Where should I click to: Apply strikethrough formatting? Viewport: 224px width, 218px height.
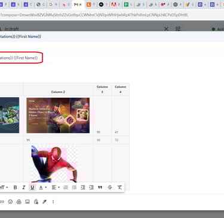click(110, 188)
